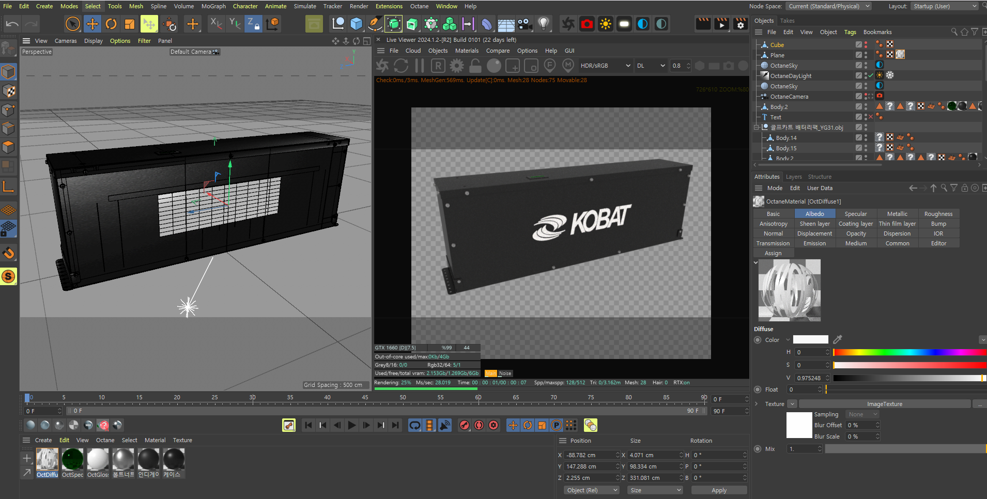This screenshot has width=987, height=499.
Task: Activate the Rotate tool in top toolbar
Action: [x=111, y=24]
